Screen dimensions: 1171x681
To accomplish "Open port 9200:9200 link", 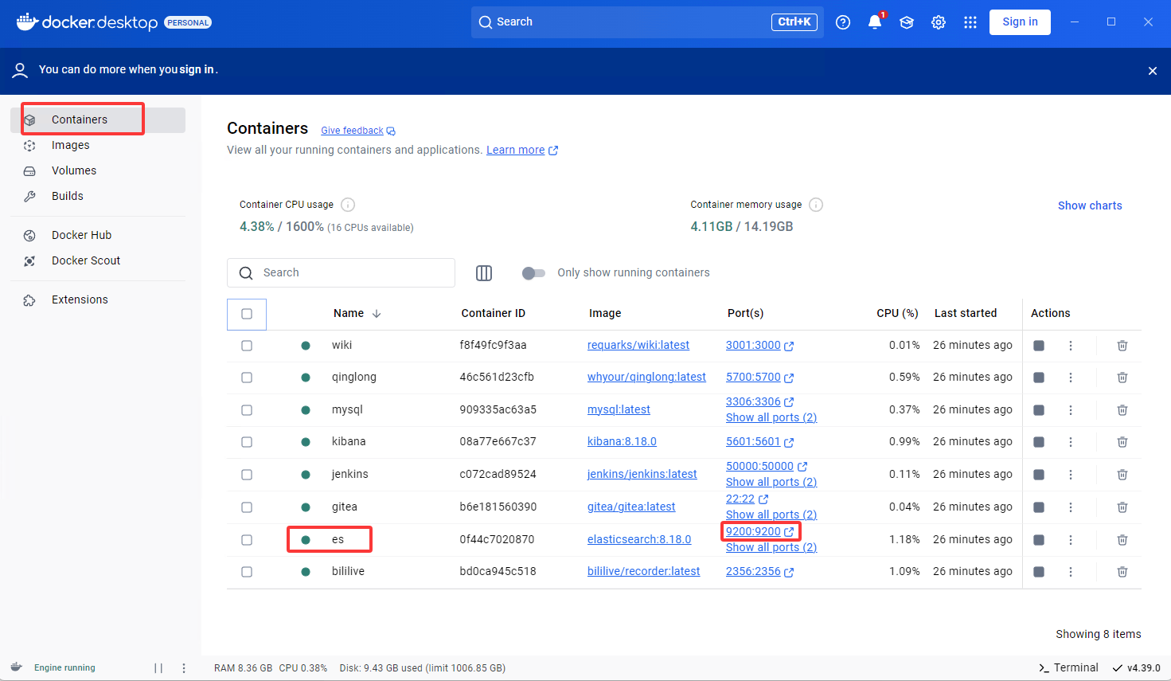I will click(x=760, y=532).
